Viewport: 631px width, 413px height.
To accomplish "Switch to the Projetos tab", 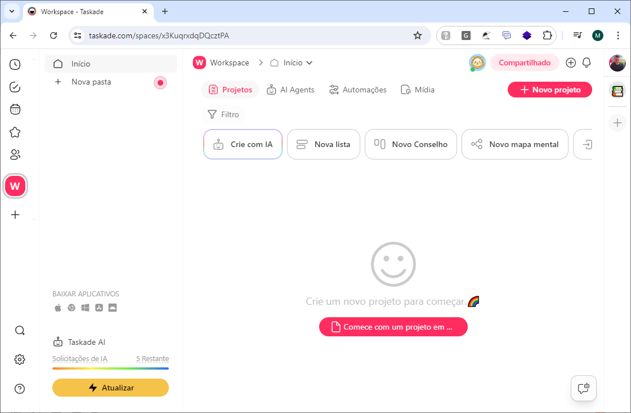I will pyautogui.click(x=230, y=90).
